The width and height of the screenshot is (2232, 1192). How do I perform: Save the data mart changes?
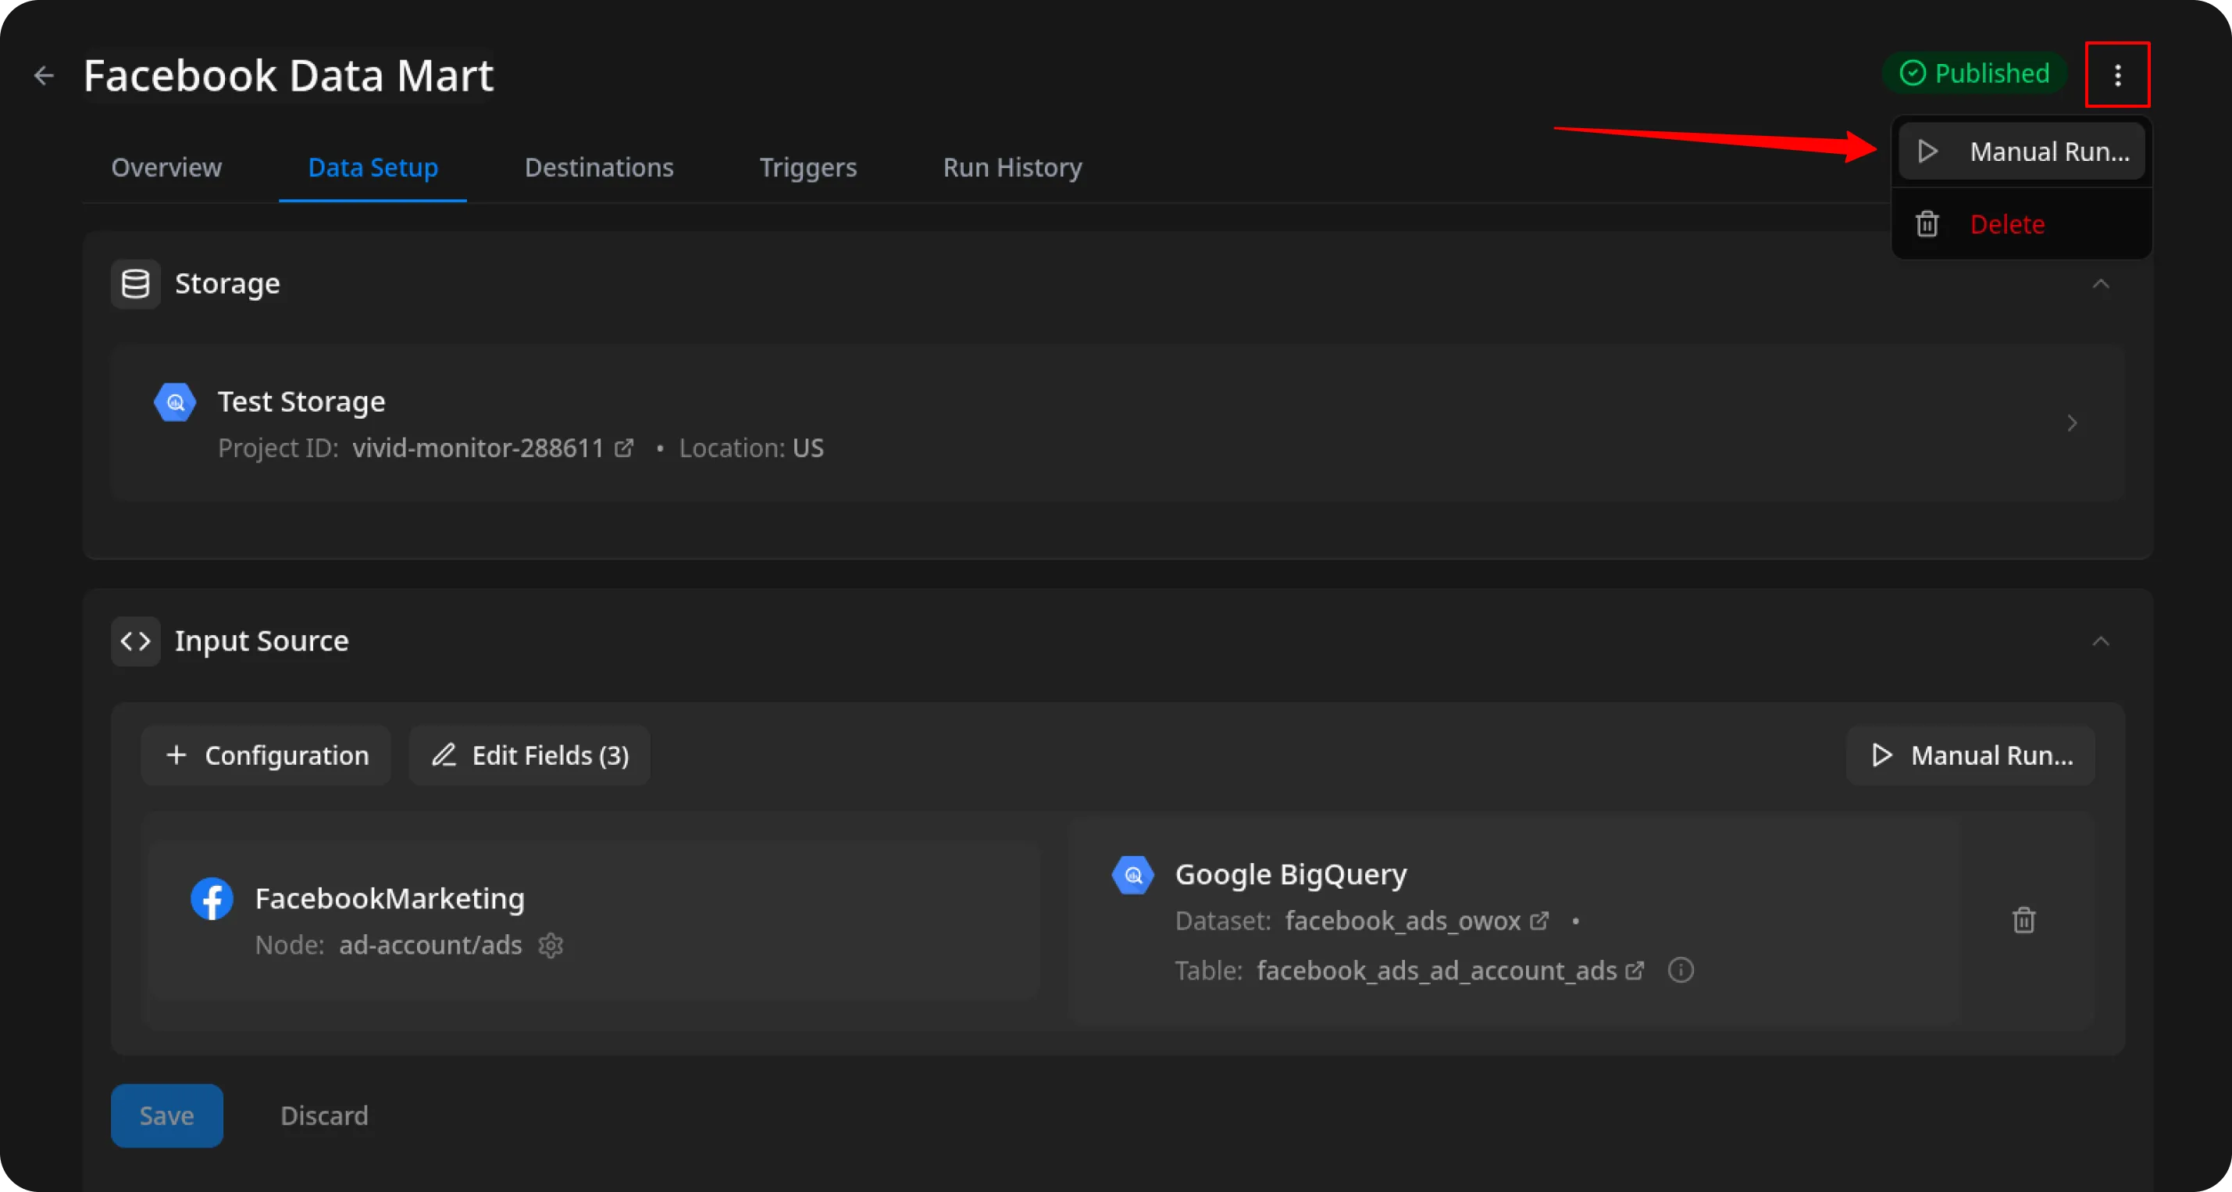click(x=166, y=1115)
